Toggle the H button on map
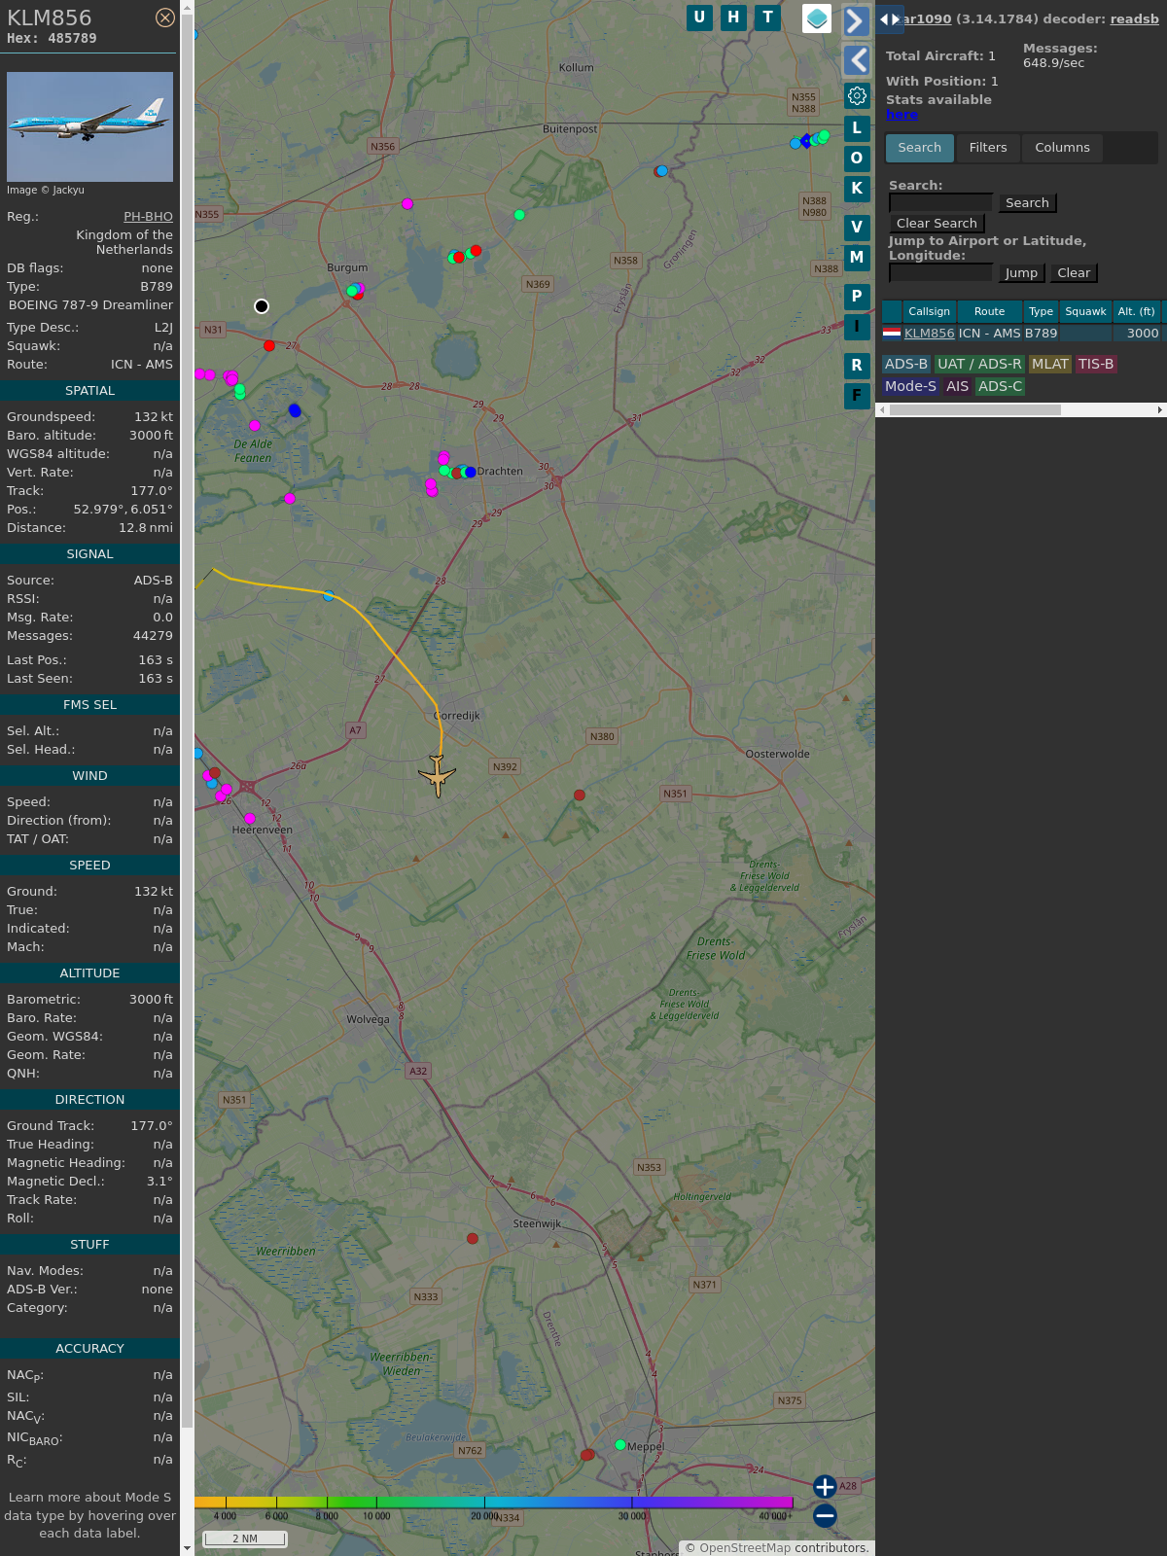This screenshot has width=1167, height=1556. (733, 18)
